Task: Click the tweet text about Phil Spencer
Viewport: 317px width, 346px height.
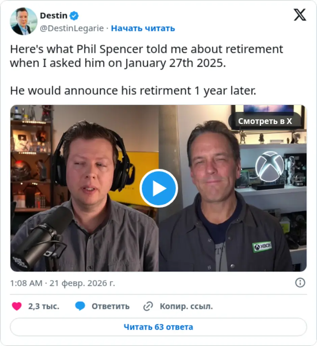Action: 147,70
